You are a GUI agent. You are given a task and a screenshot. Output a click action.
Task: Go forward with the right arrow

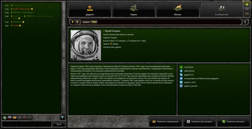[x=77, y=22]
